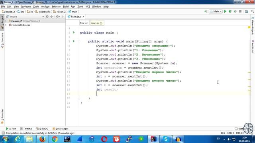Open the Build menu
This screenshot has height=143, width=255.
coord(66,6)
